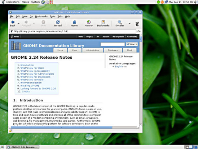The width and height of the screenshot is (198, 149).
Task: Click the horizontal scrollbar thumb
Action: [61, 127]
